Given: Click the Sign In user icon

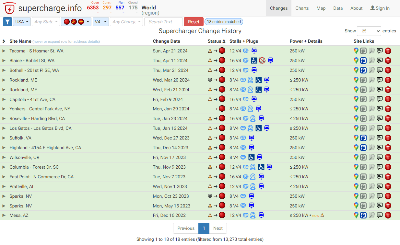Looking at the screenshot, I should pos(372,8).
